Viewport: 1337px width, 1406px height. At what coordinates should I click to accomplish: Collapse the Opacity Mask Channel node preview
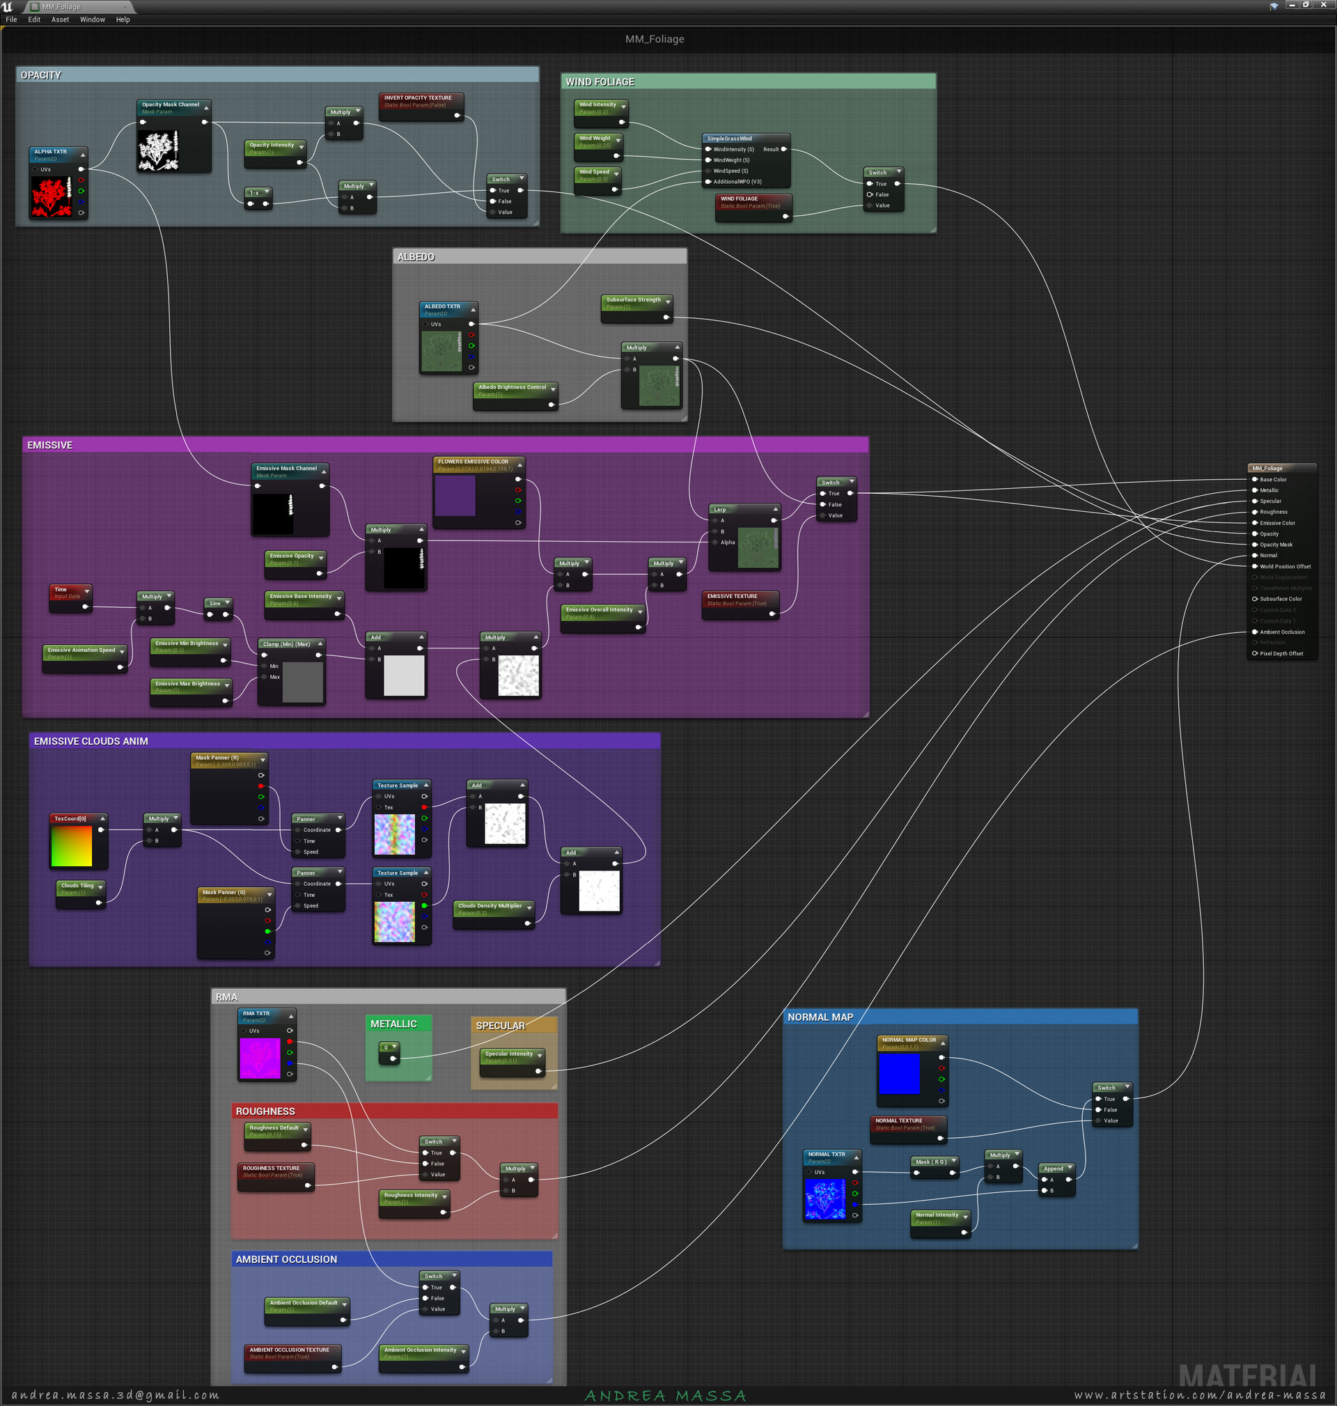pyautogui.click(x=207, y=108)
